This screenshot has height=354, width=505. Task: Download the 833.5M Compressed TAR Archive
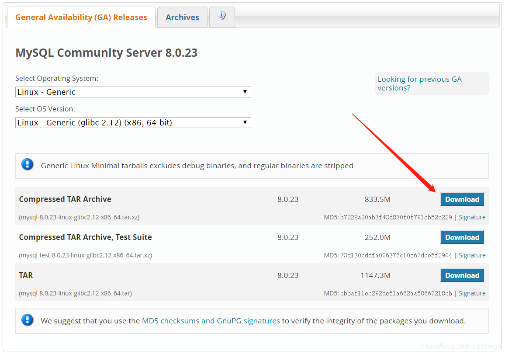462,199
